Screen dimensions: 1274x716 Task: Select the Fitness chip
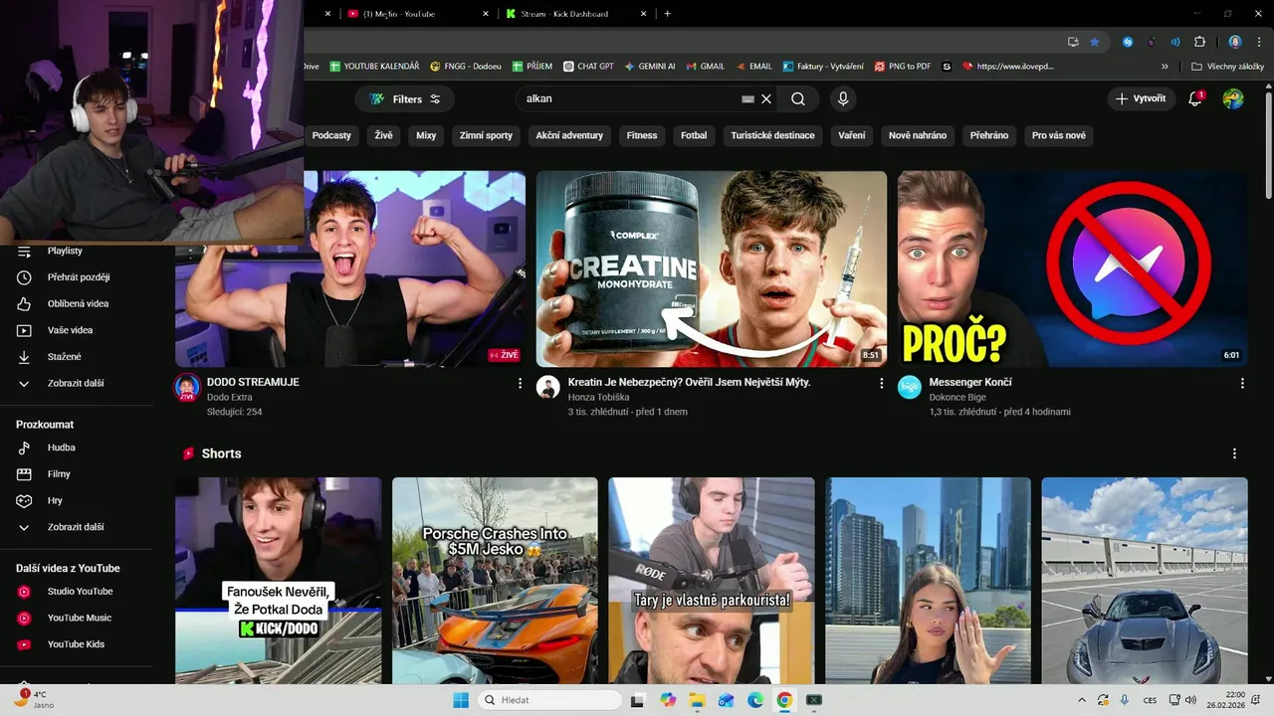[x=642, y=135]
